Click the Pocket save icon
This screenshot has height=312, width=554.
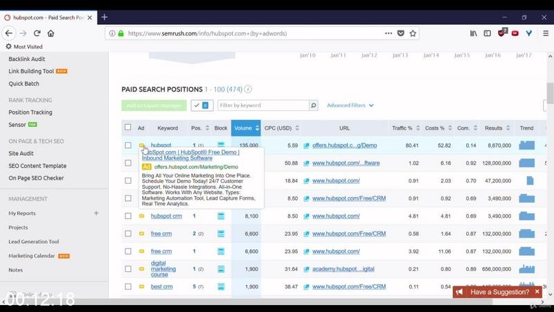[x=401, y=33]
